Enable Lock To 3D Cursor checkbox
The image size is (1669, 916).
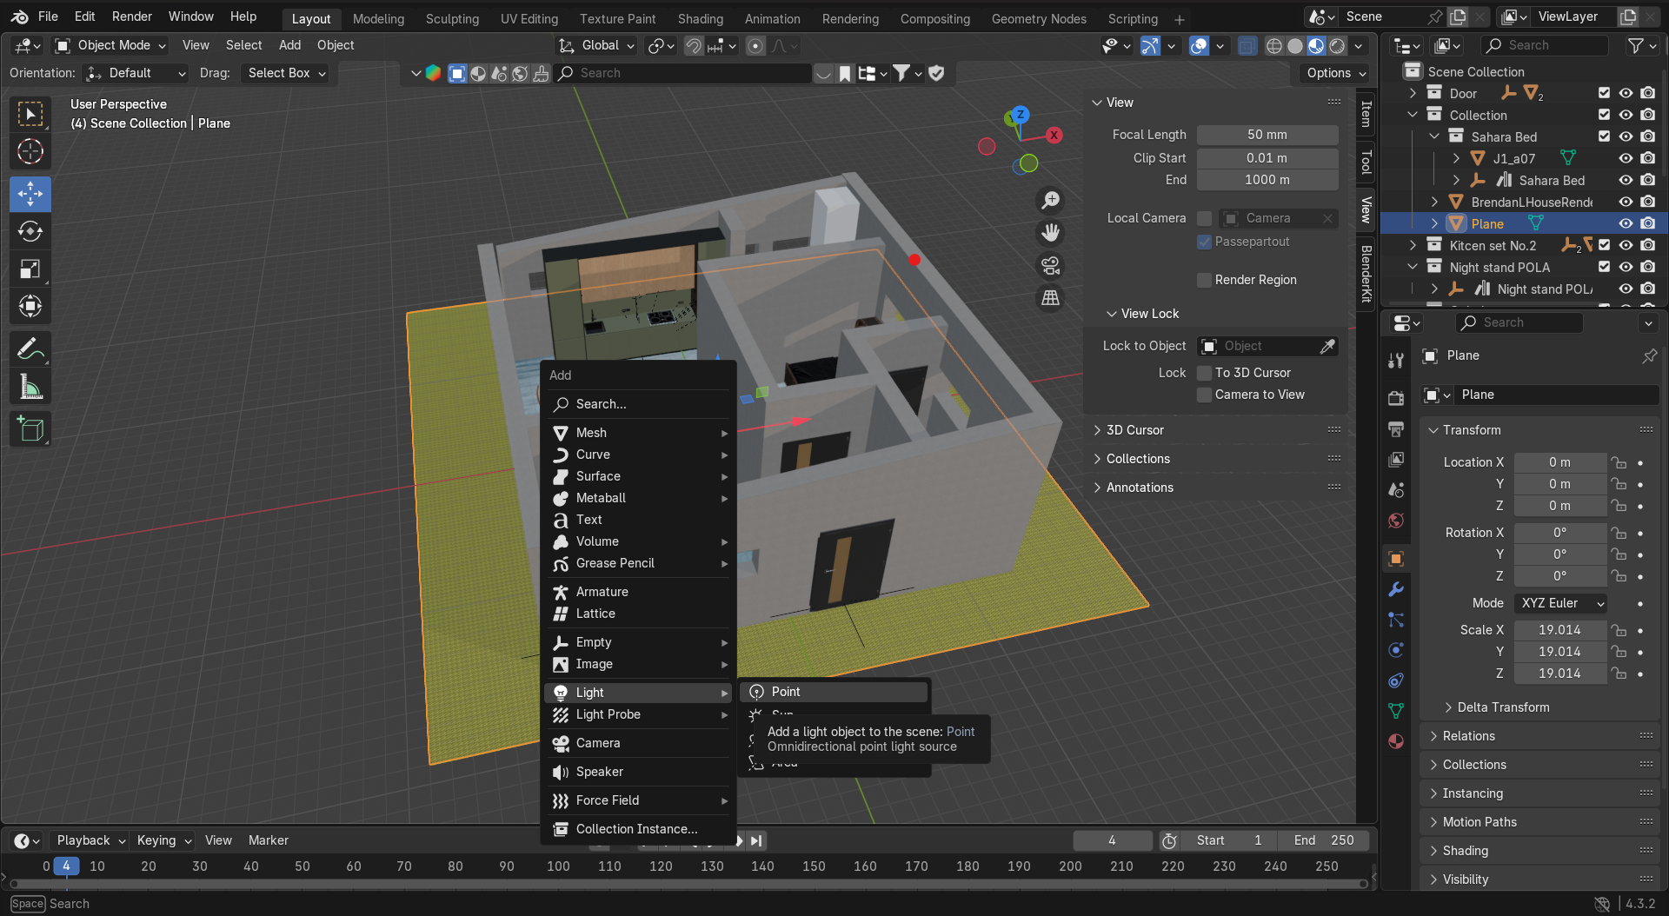[x=1204, y=373]
